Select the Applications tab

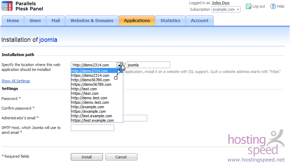click(x=137, y=20)
